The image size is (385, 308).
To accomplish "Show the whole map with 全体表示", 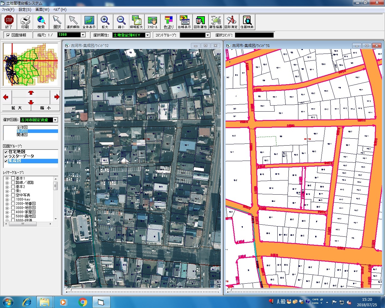I will pos(89,22).
